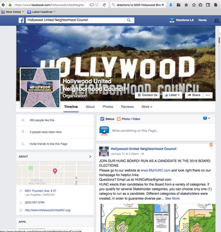Expand the Latest Headlines dropdown
This screenshot has height=232, width=221.
pos(41,12)
